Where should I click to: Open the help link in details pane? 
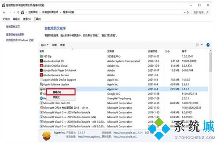(89, 137)
